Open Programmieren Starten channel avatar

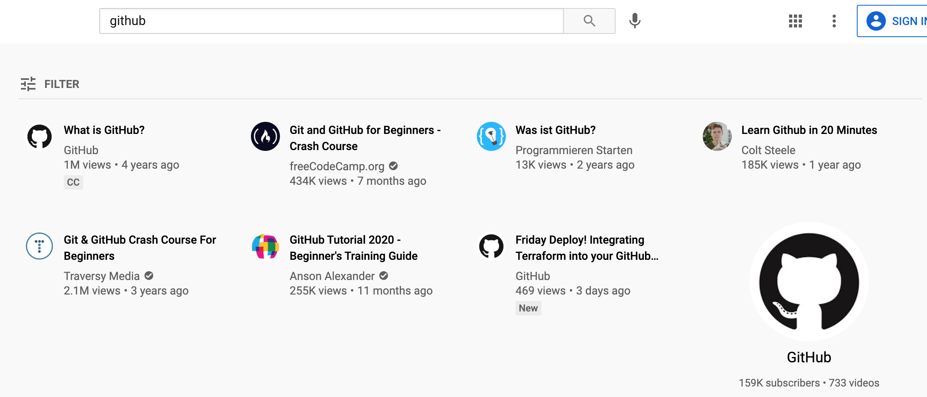coord(491,136)
